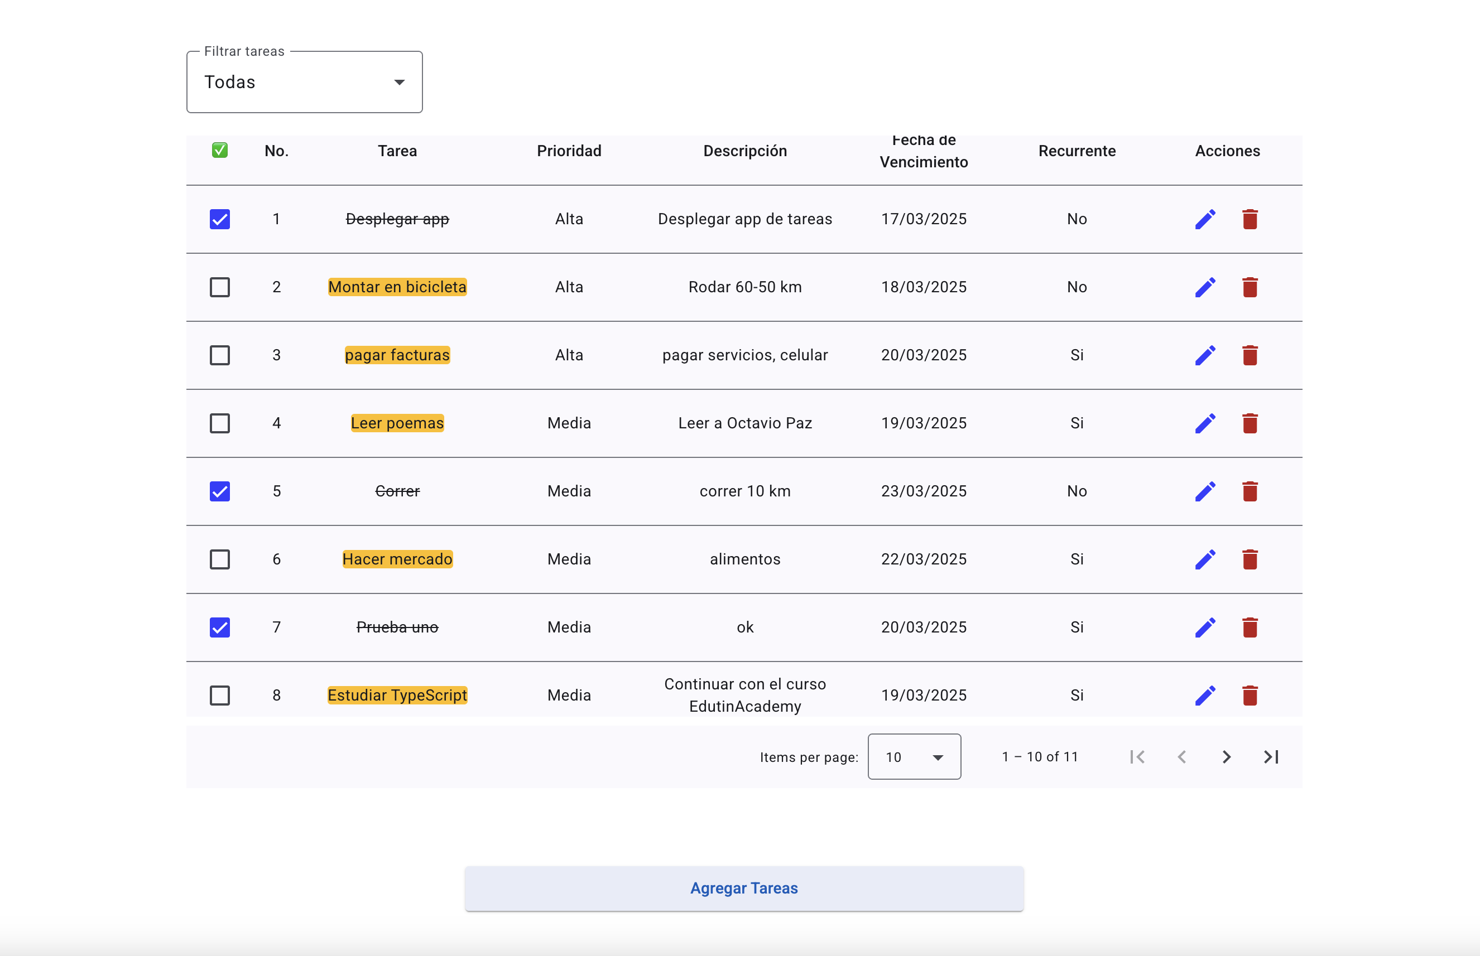Viewport: 1480px width, 956px height.
Task: Edit the Correr task
Action: tap(1205, 491)
